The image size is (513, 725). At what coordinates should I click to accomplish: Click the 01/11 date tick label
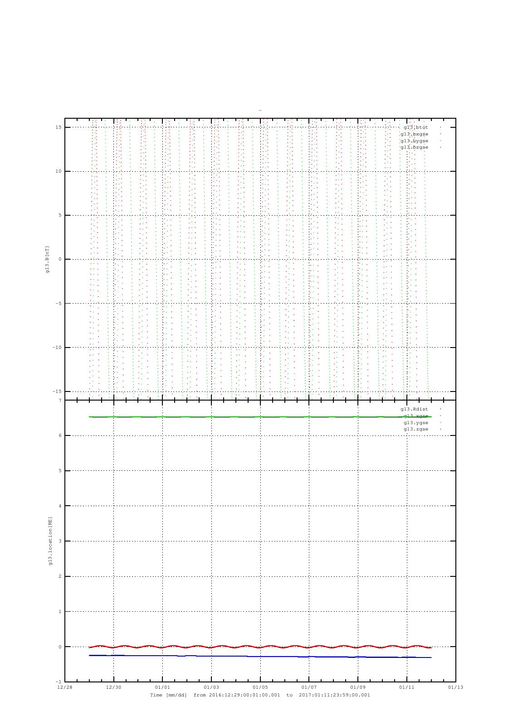(x=407, y=687)
